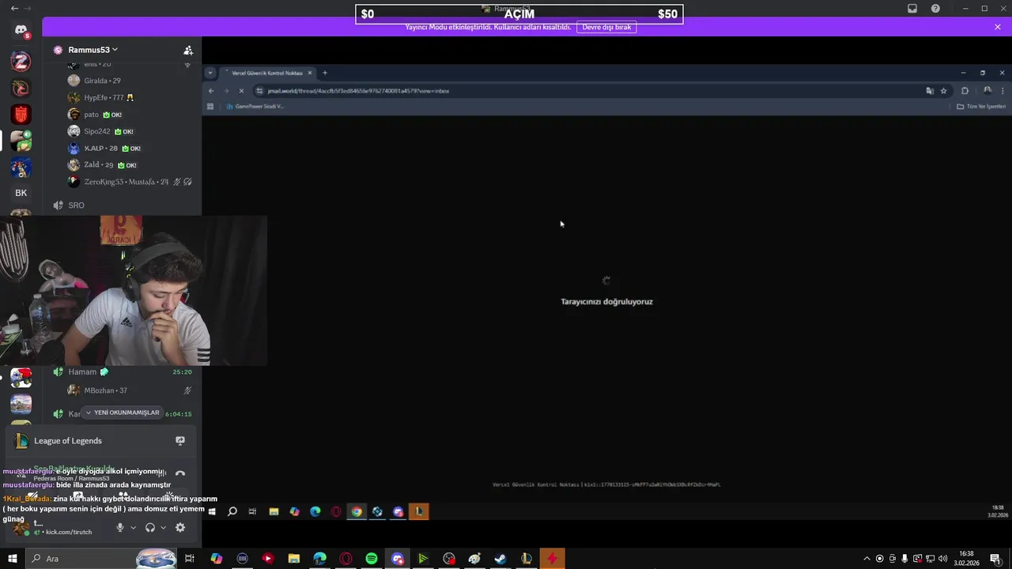The width and height of the screenshot is (1012, 569).
Task: Toggle Discord headphone deafen
Action: point(150,528)
